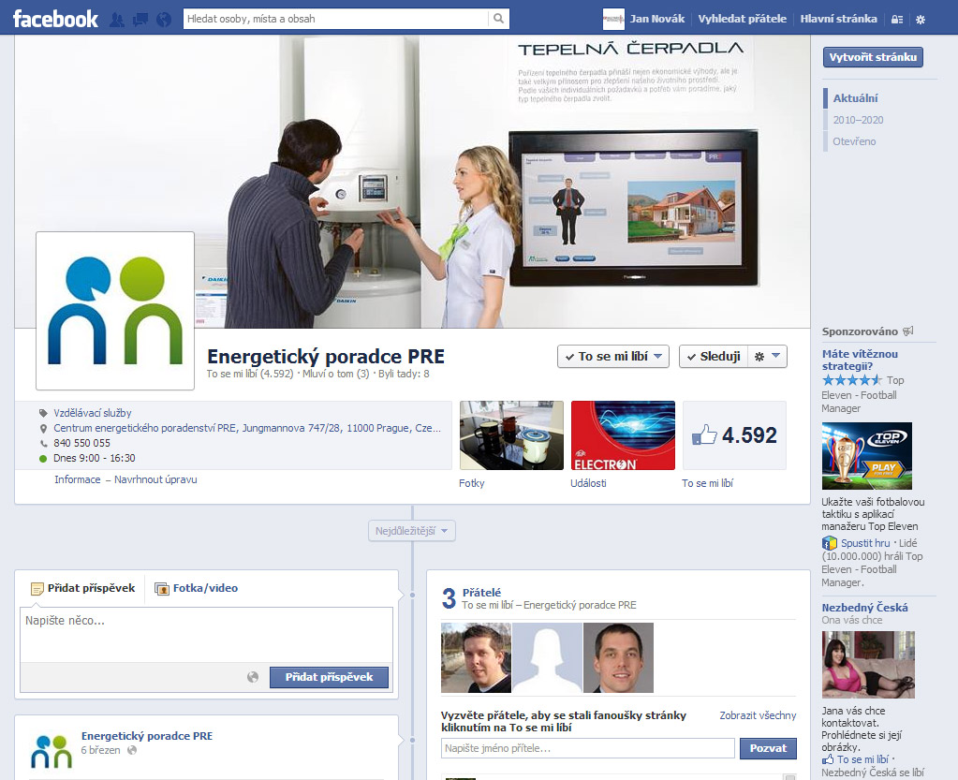The width and height of the screenshot is (958, 780).
Task: Open the silhouette friend avatar
Action: point(547,658)
